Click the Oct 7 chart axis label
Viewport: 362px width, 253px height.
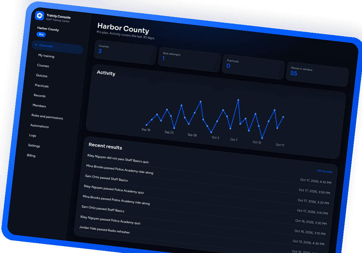click(234, 139)
